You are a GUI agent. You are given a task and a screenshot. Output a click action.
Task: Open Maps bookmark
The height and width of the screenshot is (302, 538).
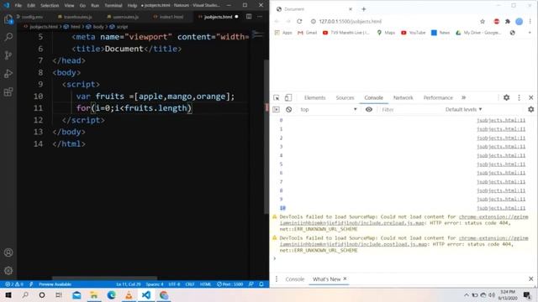tap(386, 33)
